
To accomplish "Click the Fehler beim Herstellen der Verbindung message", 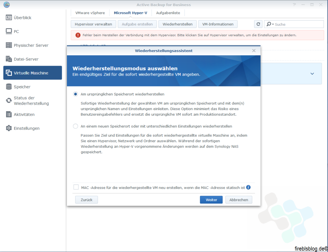I will tap(189, 35).
